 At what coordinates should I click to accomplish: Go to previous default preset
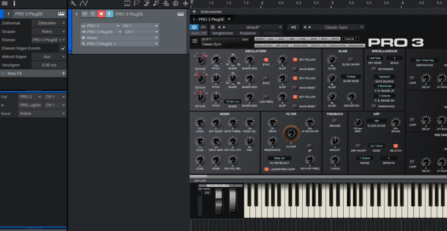(x=219, y=27)
